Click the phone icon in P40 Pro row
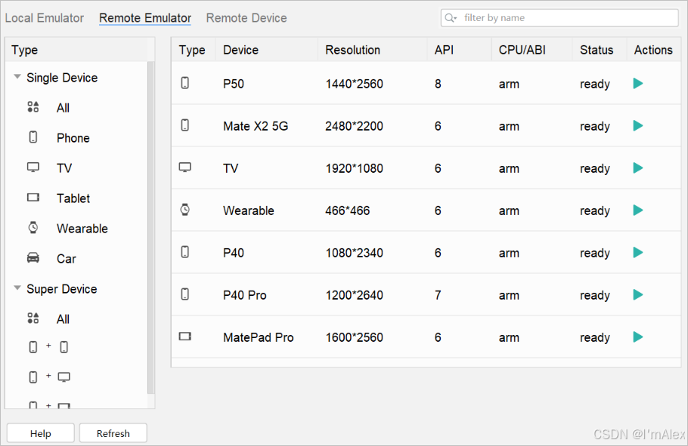 [x=185, y=294]
